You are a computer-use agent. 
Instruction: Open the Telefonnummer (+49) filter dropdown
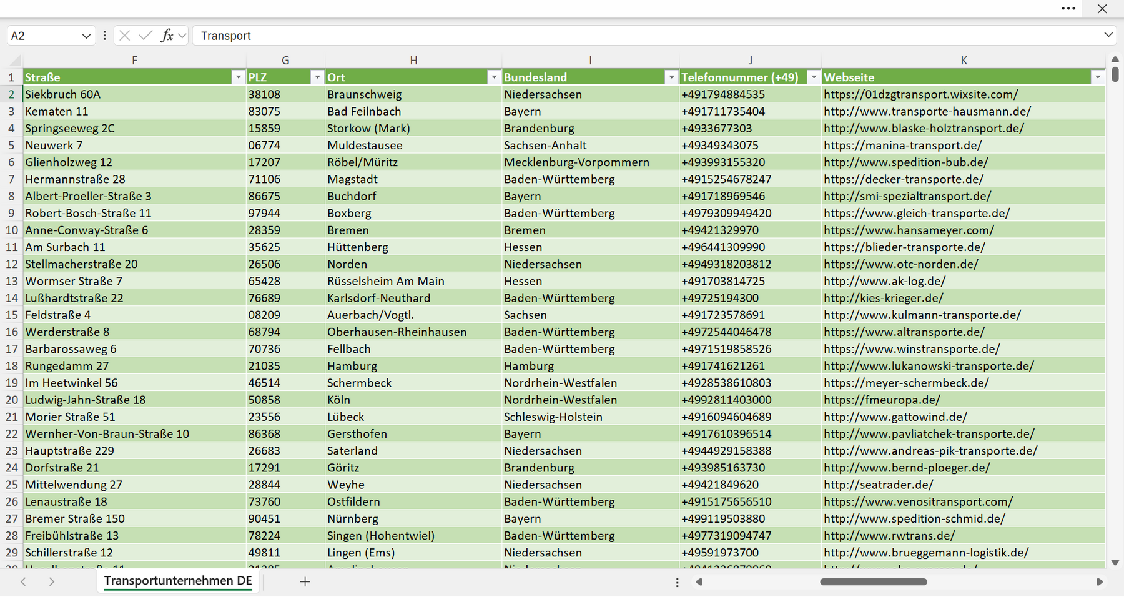point(814,77)
